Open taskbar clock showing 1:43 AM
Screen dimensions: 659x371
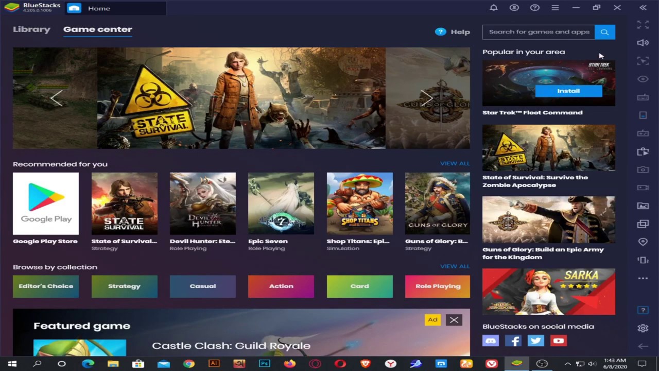tap(615, 364)
